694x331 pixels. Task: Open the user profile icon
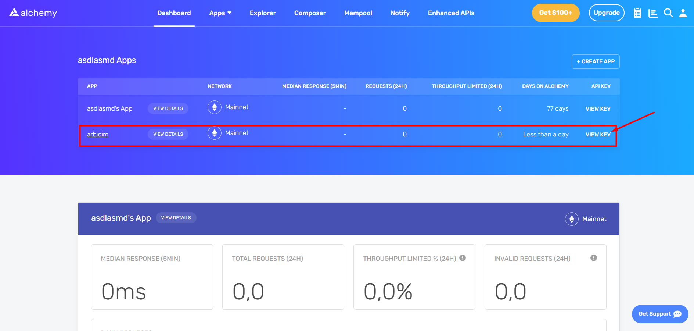tap(683, 13)
